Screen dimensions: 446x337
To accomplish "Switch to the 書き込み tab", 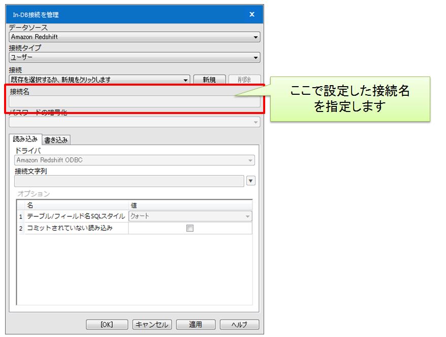I will (x=56, y=140).
